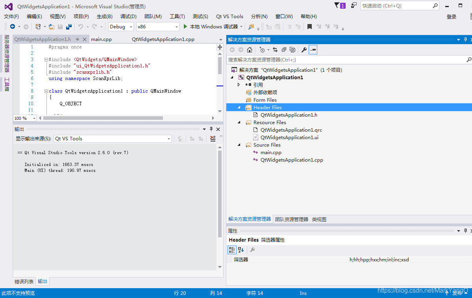The width and height of the screenshot is (472, 298).
Task: Click the properties wrench in Solution Explorer
Action: [304, 50]
